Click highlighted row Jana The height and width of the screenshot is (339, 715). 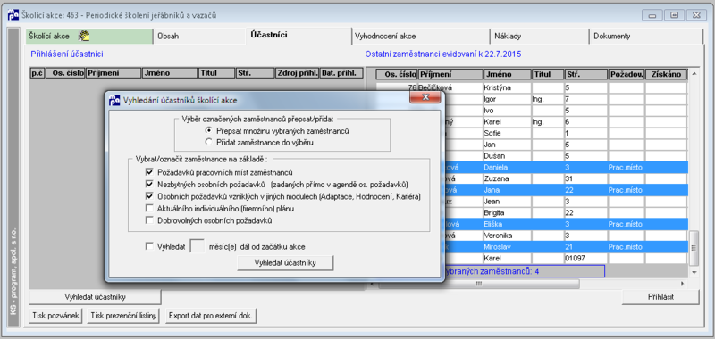click(x=531, y=190)
